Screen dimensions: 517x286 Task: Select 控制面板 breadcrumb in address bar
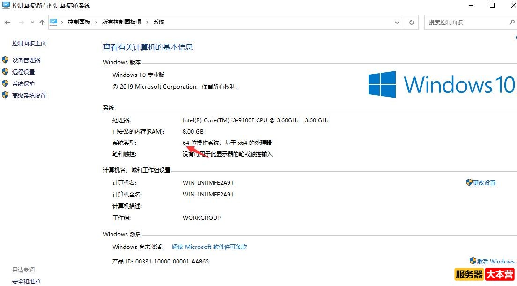tap(79, 22)
